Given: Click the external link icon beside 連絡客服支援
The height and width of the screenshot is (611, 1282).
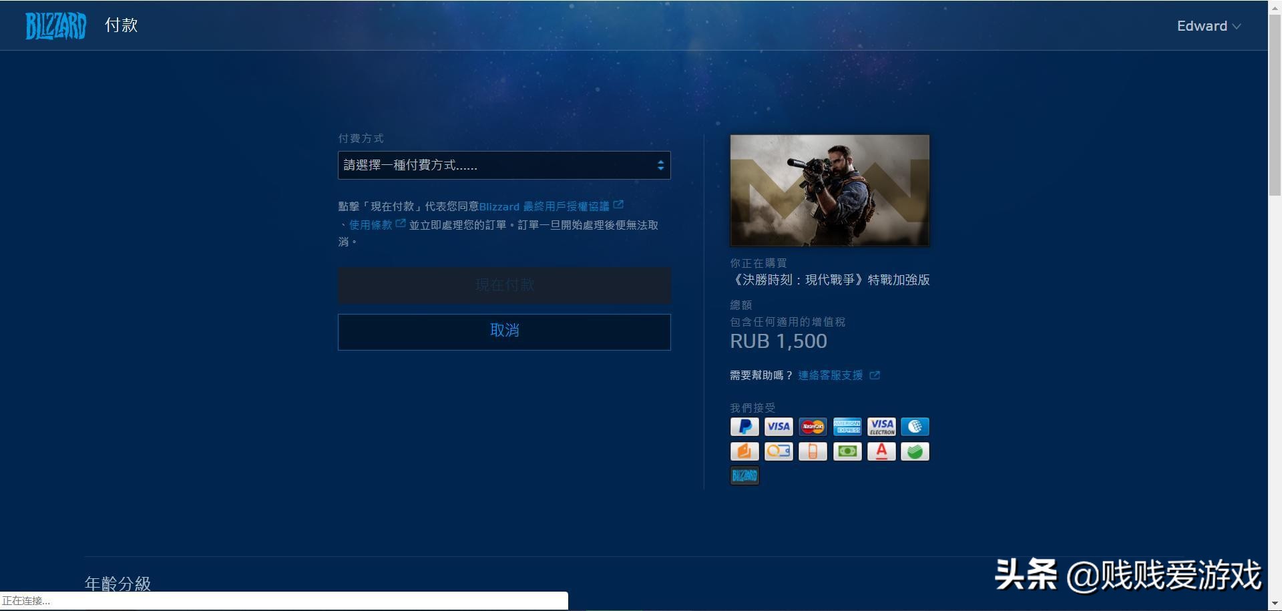Looking at the screenshot, I should tap(875, 375).
